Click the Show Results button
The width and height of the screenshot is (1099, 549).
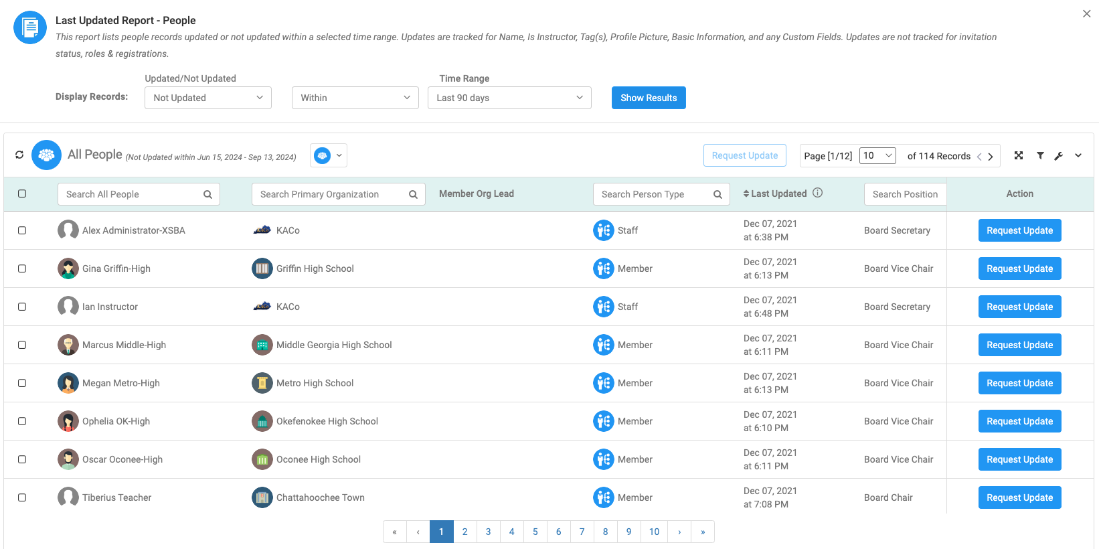click(649, 98)
